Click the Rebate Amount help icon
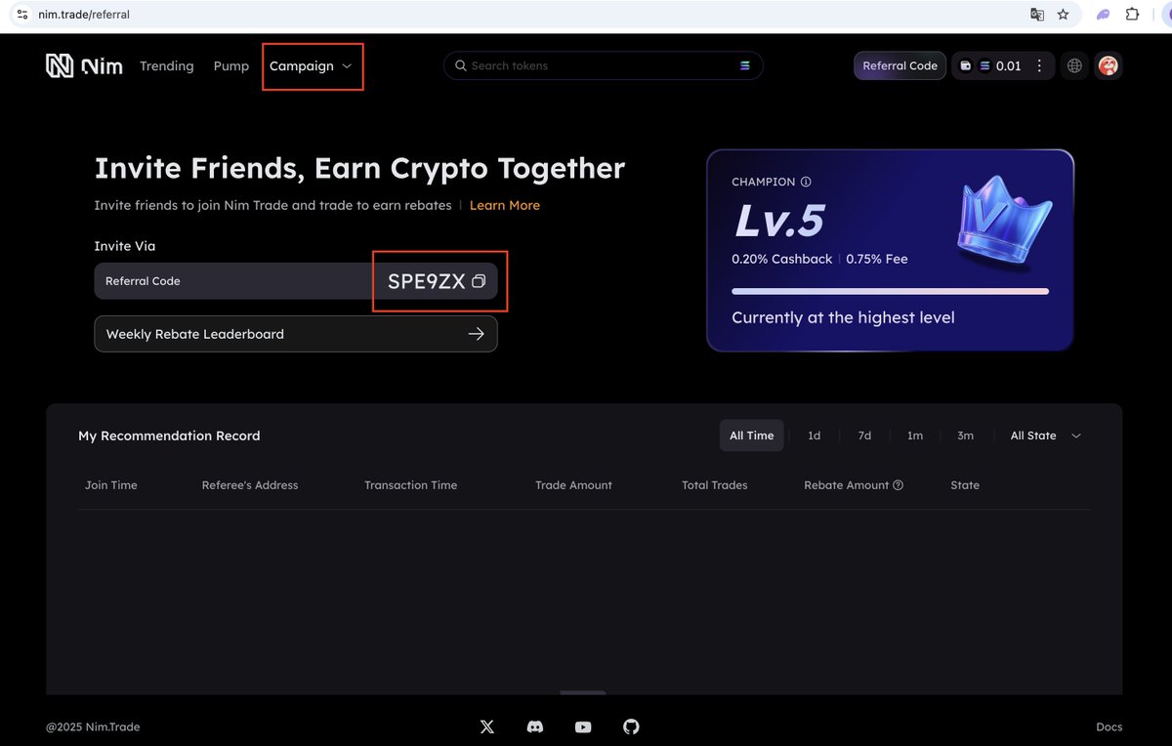Image resolution: width=1172 pixels, height=746 pixels. [x=898, y=485]
